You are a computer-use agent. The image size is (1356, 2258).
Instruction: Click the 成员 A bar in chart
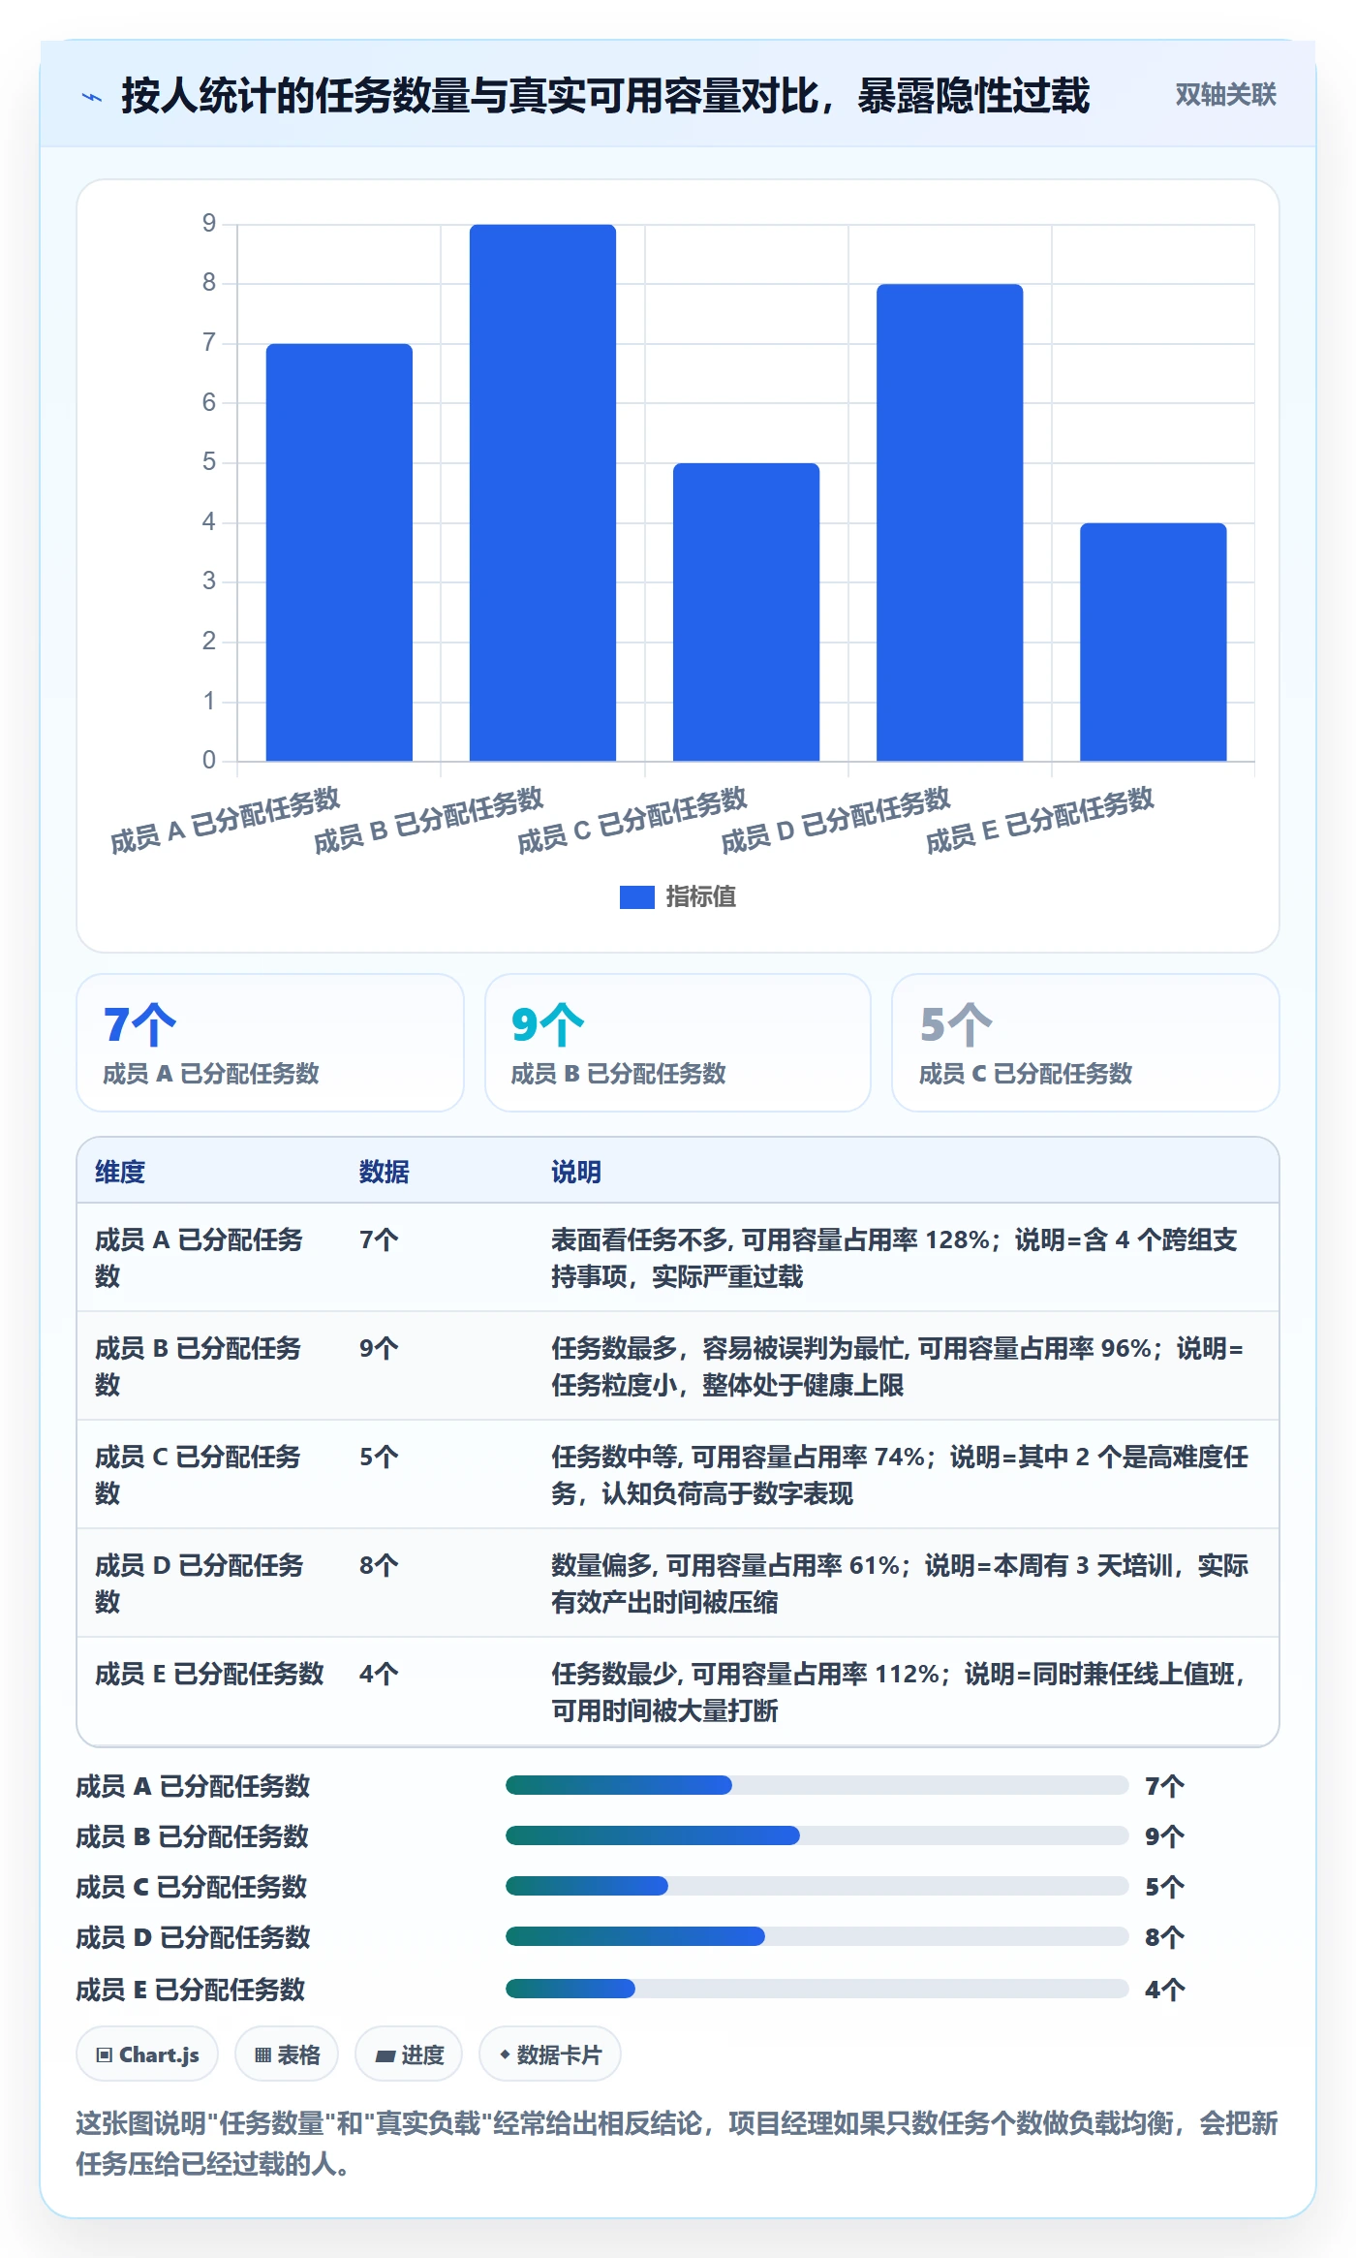[339, 552]
